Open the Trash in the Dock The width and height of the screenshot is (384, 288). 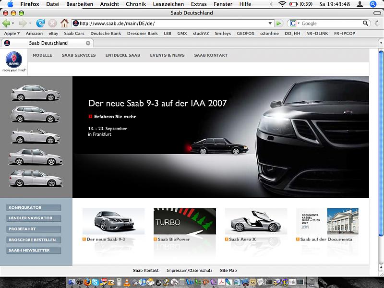pyautogui.click(x=312, y=282)
